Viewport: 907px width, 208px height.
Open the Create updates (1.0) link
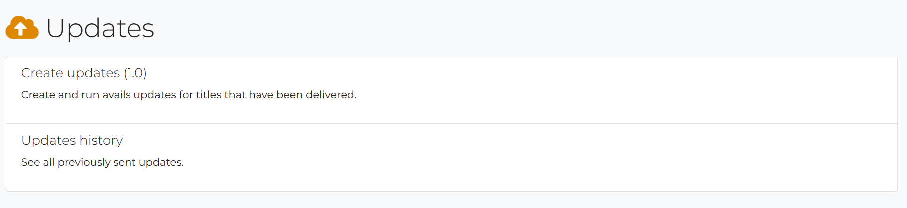(84, 73)
